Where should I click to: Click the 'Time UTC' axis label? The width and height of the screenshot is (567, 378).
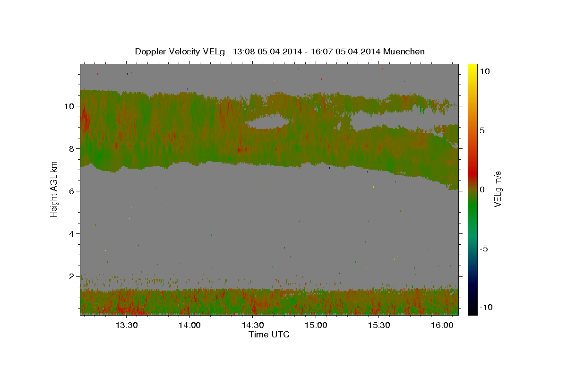coord(269,335)
